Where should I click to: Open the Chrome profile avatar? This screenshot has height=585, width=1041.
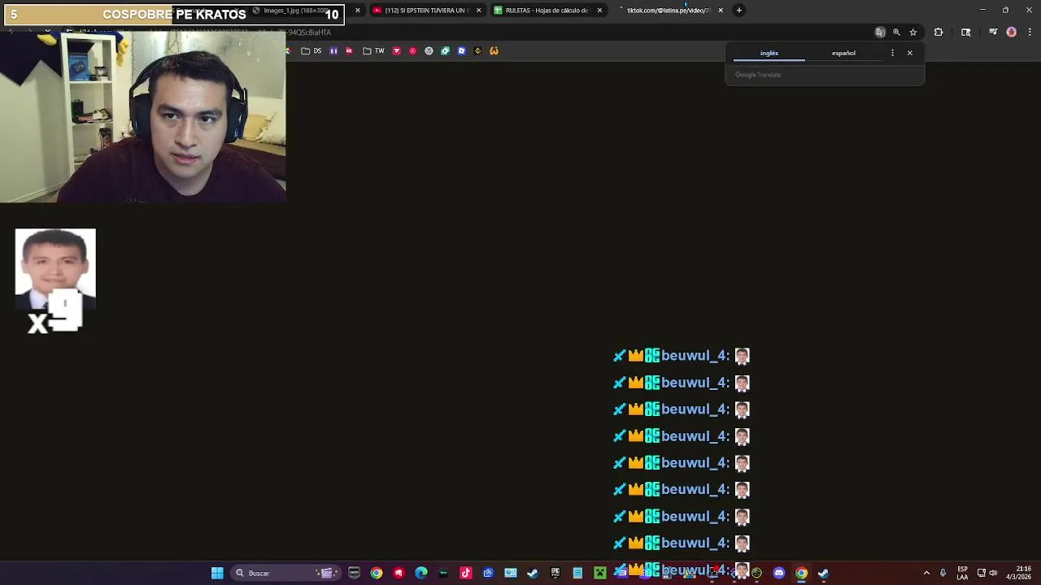(1012, 32)
